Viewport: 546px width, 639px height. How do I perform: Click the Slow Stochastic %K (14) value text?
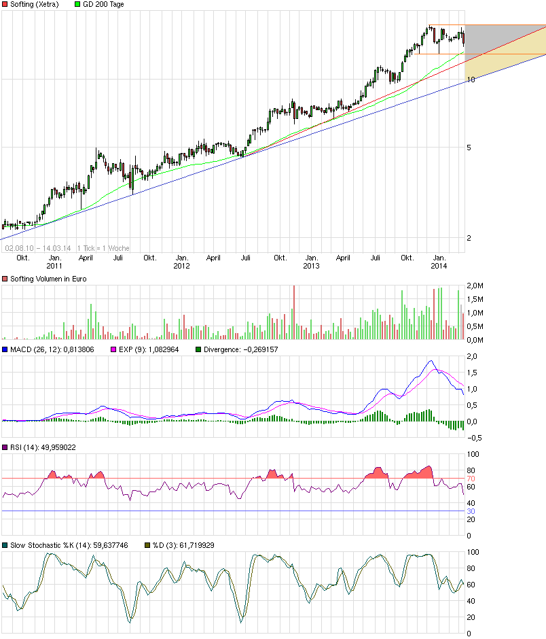pos(69,545)
